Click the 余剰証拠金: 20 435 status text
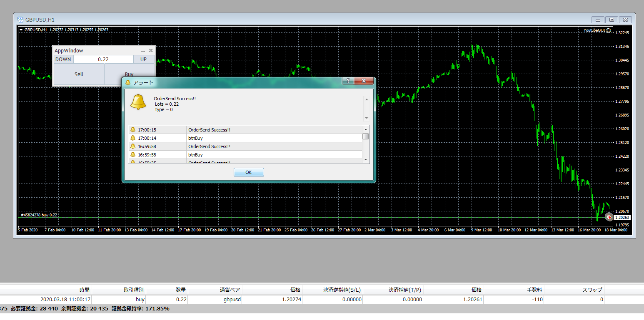Screen dimensions: 644x320 85,309
